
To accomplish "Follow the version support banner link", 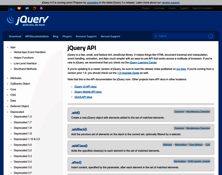I will pos(171,3).
